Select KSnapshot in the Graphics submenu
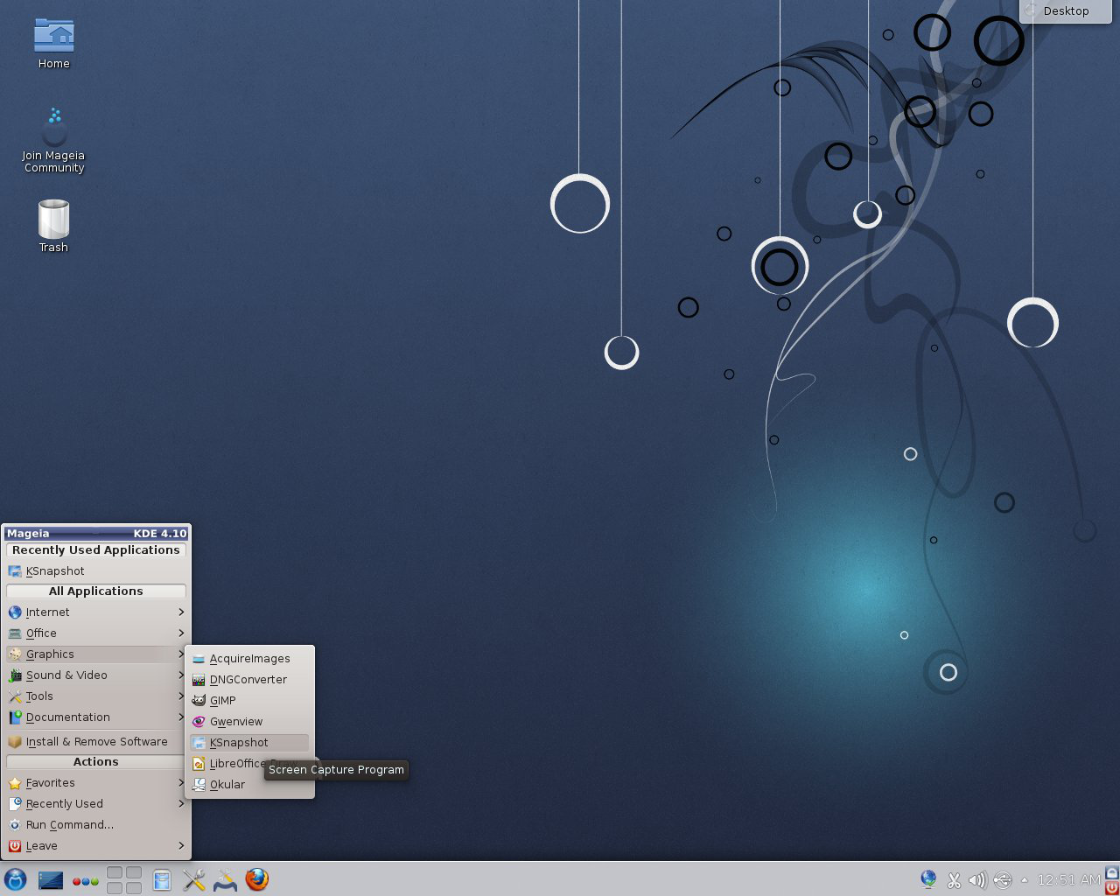Viewport: 1120px width, 896px height. (x=249, y=743)
